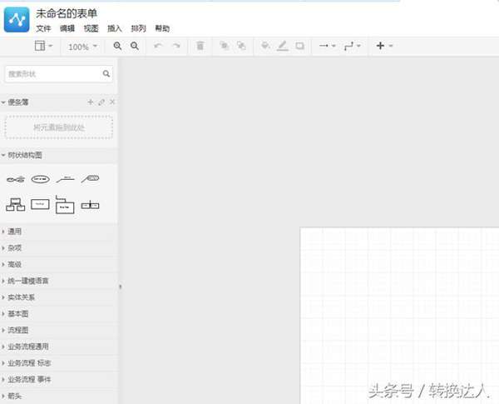Expand the 通用 shape category
499x404 pixels.
tap(59, 232)
